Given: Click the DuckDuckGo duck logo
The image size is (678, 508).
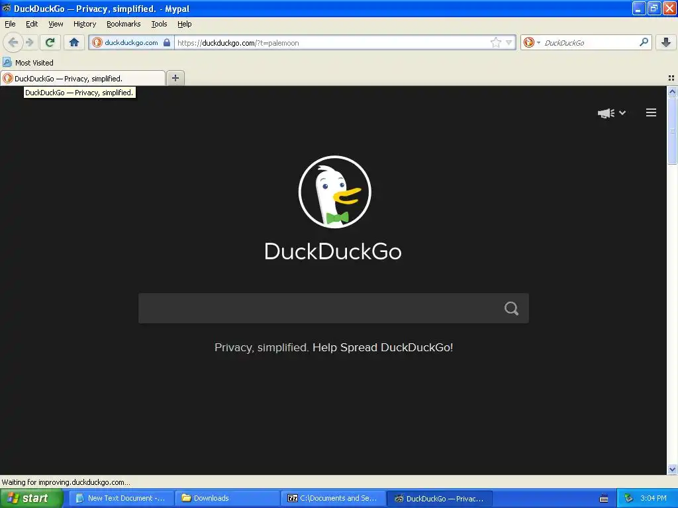Looking at the screenshot, I should [334, 192].
